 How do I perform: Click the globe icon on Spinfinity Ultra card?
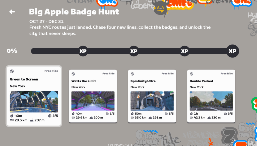click(x=133, y=74)
